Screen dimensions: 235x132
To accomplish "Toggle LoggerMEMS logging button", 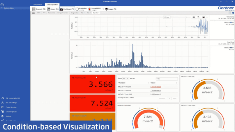I will click(90, 9).
